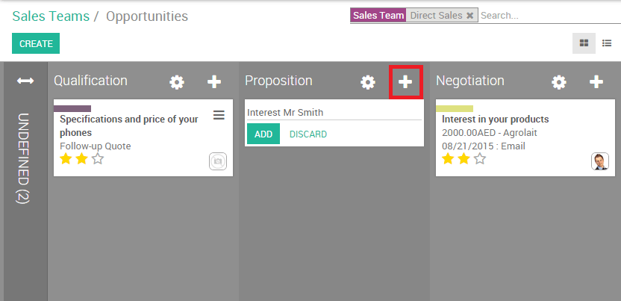The height and width of the screenshot is (301, 621).
Task: Add new card in Qualification column
Action: point(214,82)
